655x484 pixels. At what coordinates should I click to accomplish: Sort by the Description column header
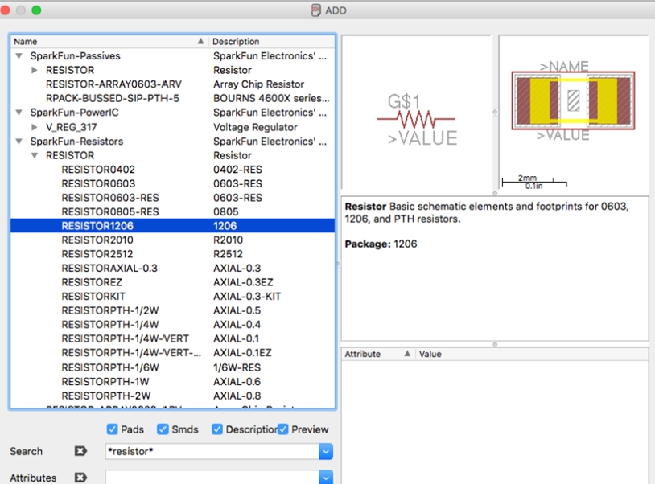pyautogui.click(x=272, y=41)
